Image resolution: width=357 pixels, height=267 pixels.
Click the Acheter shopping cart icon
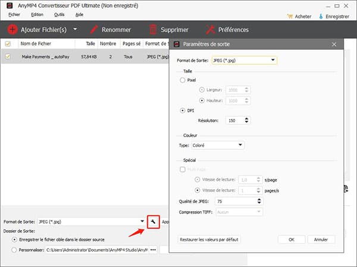point(290,16)
